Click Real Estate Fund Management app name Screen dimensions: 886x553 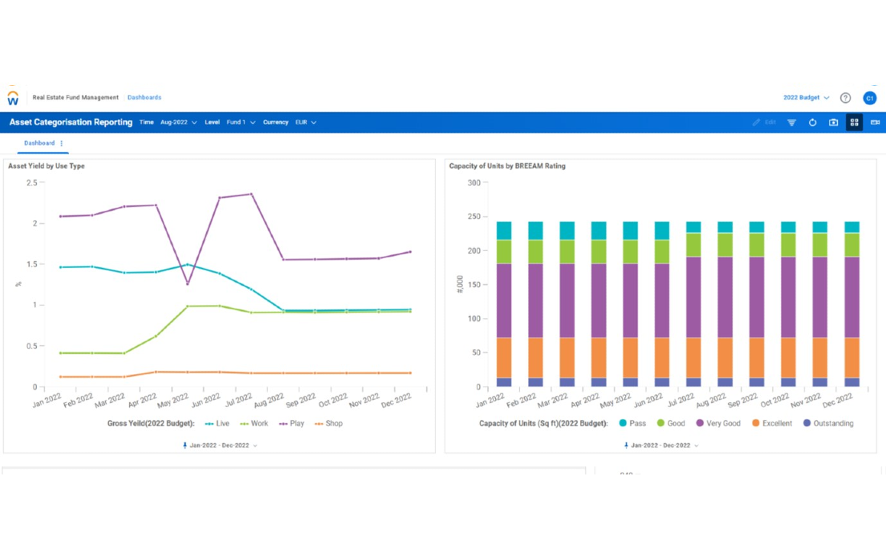point(75,98)
